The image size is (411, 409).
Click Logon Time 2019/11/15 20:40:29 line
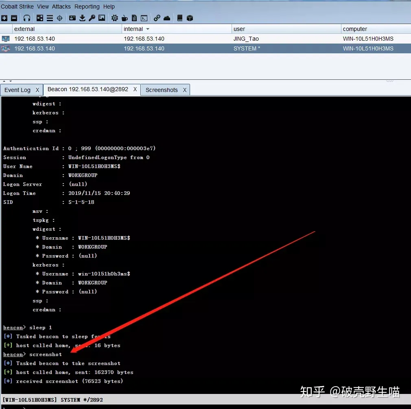(67, 193)
